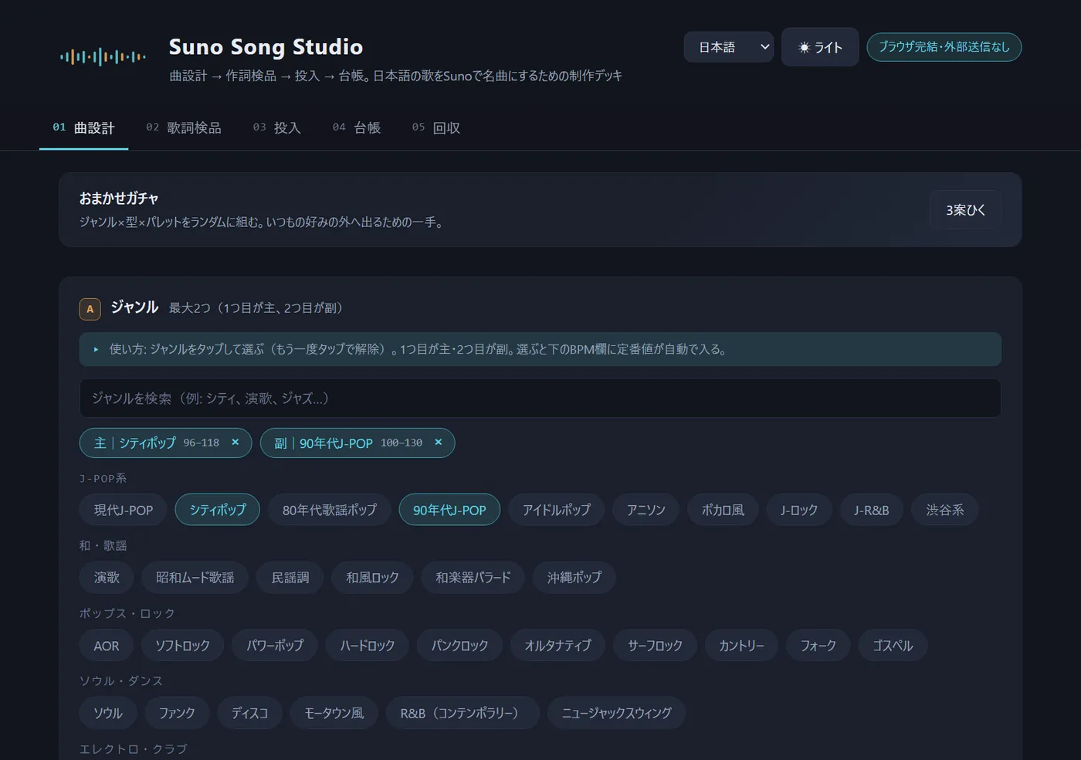Viewport: 1081px width, 760px height.
Task: Select the 和楽器バラード genre chip
Action: (473, 578)
